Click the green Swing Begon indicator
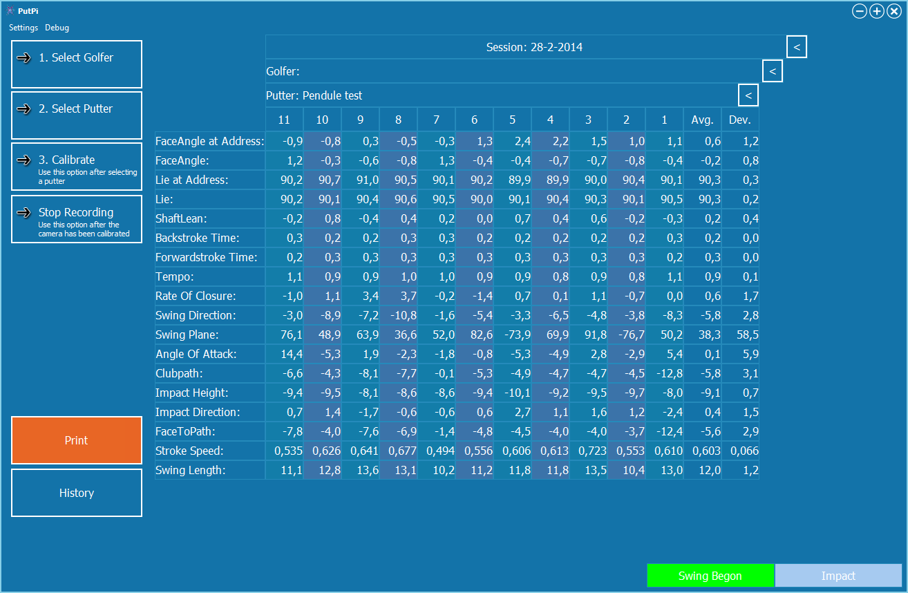908x593 pixels. 710,576
